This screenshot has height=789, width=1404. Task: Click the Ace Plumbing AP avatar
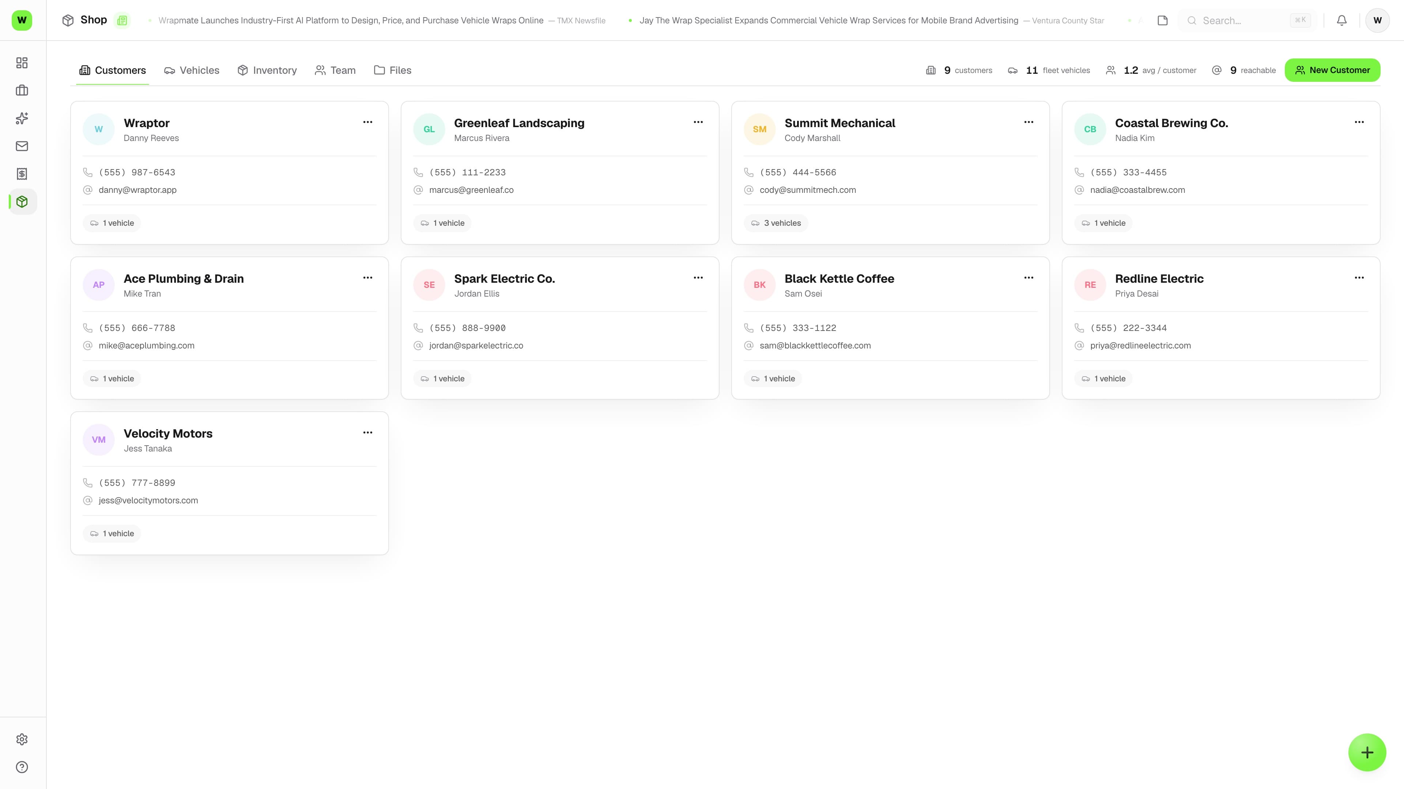99,285
